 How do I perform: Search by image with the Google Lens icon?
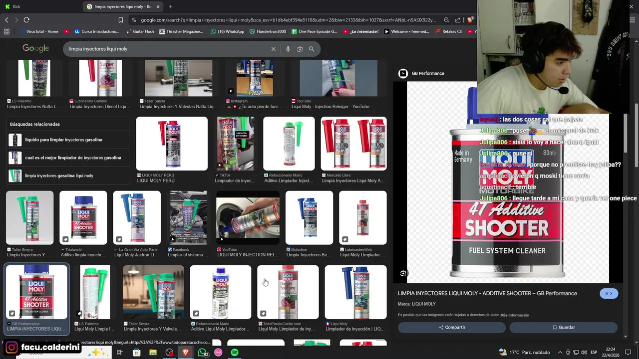(x=300, y=49)
